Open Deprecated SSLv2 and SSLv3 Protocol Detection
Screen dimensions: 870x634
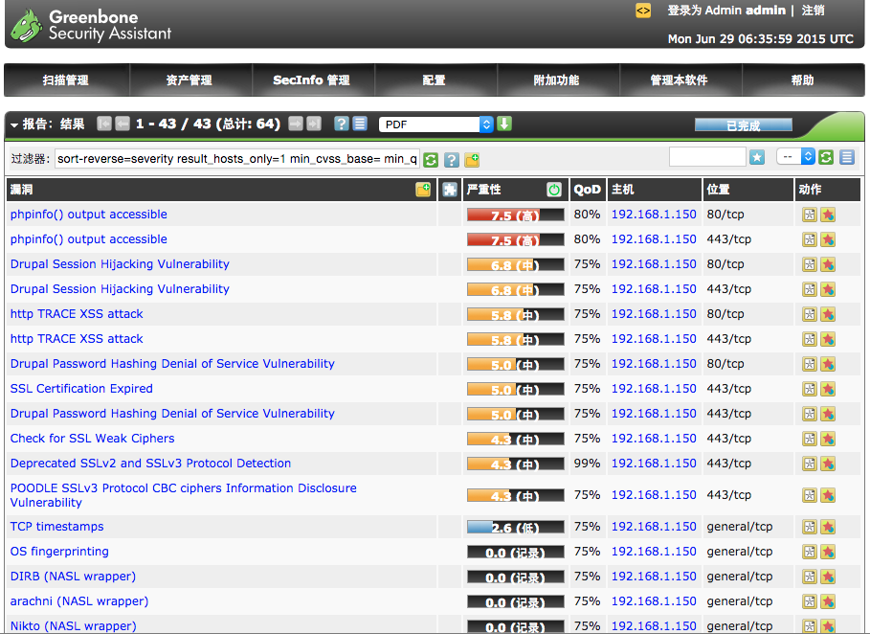click(150, 464)
